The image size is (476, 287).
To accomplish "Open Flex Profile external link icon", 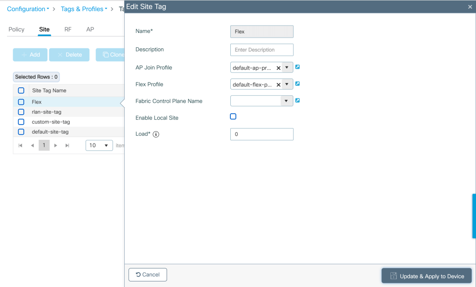I will coord(297,84).
